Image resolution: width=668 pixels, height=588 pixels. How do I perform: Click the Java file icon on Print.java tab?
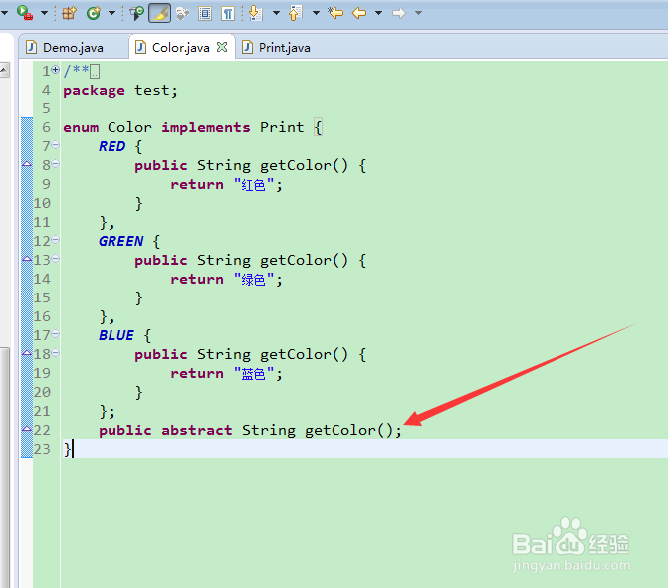[x=248, y=47]
